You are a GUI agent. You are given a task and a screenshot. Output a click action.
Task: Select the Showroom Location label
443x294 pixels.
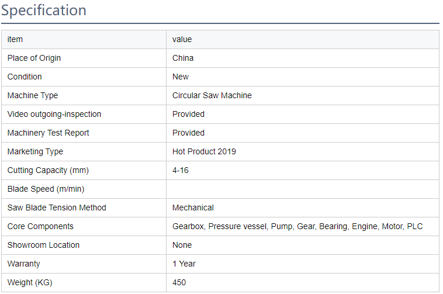click(43, 245)
